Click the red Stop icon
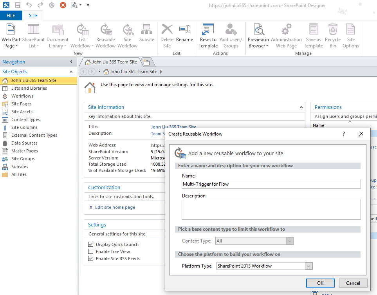 tap(63, 5)
